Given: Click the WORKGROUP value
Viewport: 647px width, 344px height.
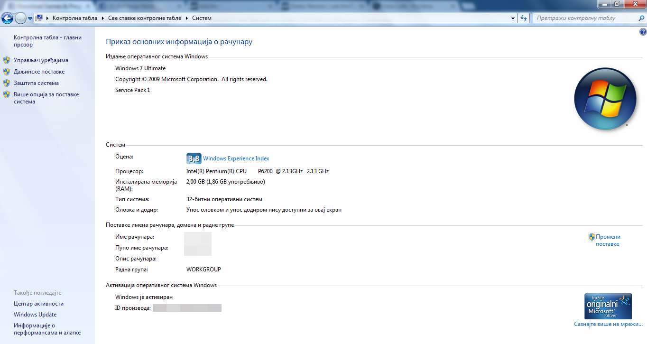Looking at the screenshot, I should pyautogui.click(x=203, y=270).
